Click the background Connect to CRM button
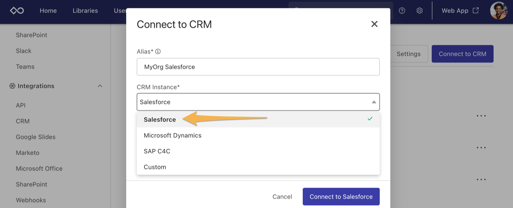Image resolution: width=513 pixels, height=208 pixels. tap(462, 54)
